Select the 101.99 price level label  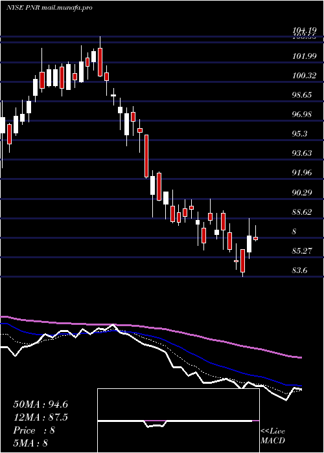click(305, 56)
